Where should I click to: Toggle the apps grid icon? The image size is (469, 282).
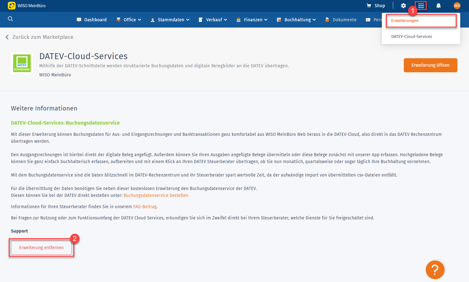click(x=421, y=6)
